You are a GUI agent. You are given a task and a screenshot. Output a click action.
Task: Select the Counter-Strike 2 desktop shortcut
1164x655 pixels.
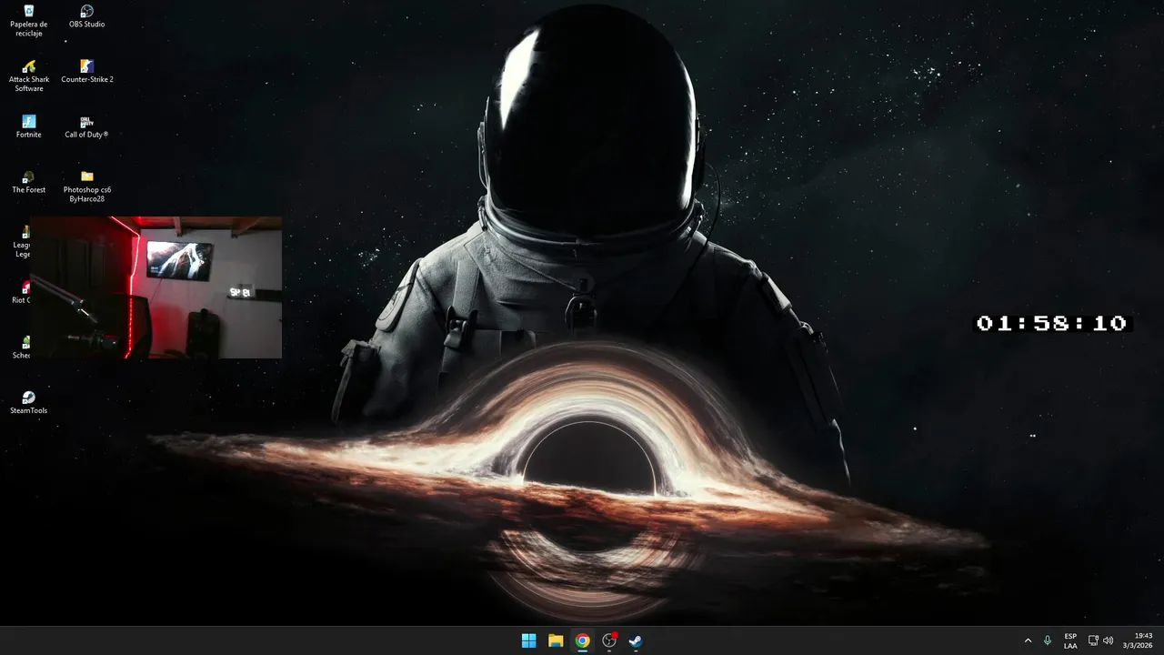pyautogui.click(x=87, y=71)
